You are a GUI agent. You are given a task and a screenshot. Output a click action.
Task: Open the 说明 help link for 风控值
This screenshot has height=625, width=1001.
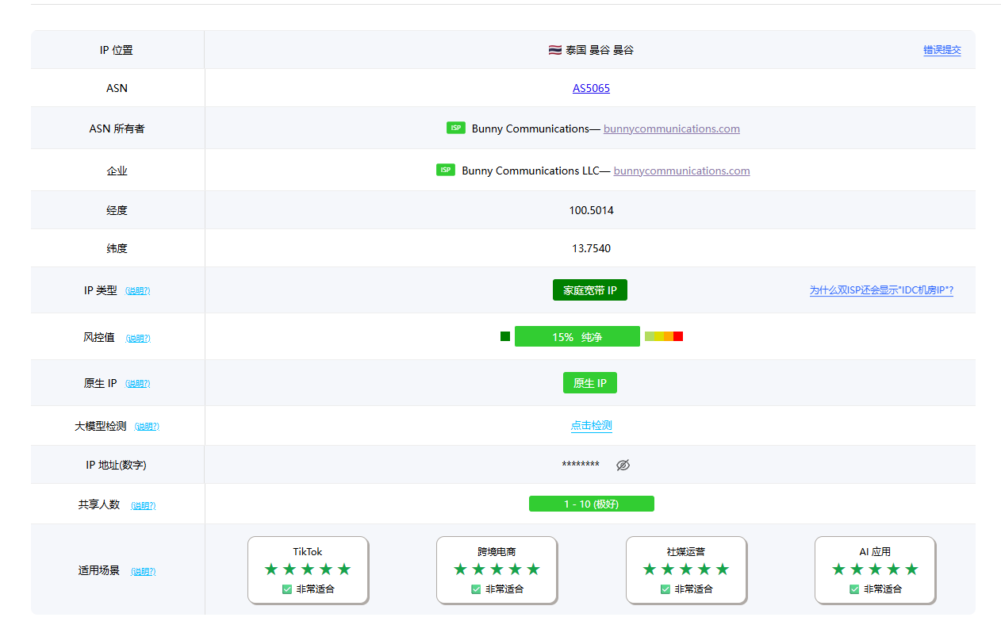tap(138, 338)
